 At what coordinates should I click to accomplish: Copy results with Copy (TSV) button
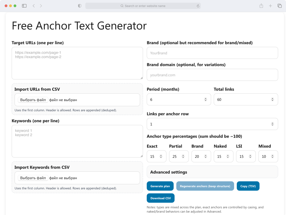coord(248,186)
